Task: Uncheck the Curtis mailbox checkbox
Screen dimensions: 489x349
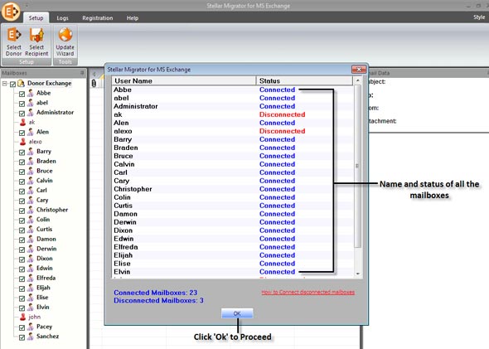Action: pyautogui.click(x=22, y=230)
